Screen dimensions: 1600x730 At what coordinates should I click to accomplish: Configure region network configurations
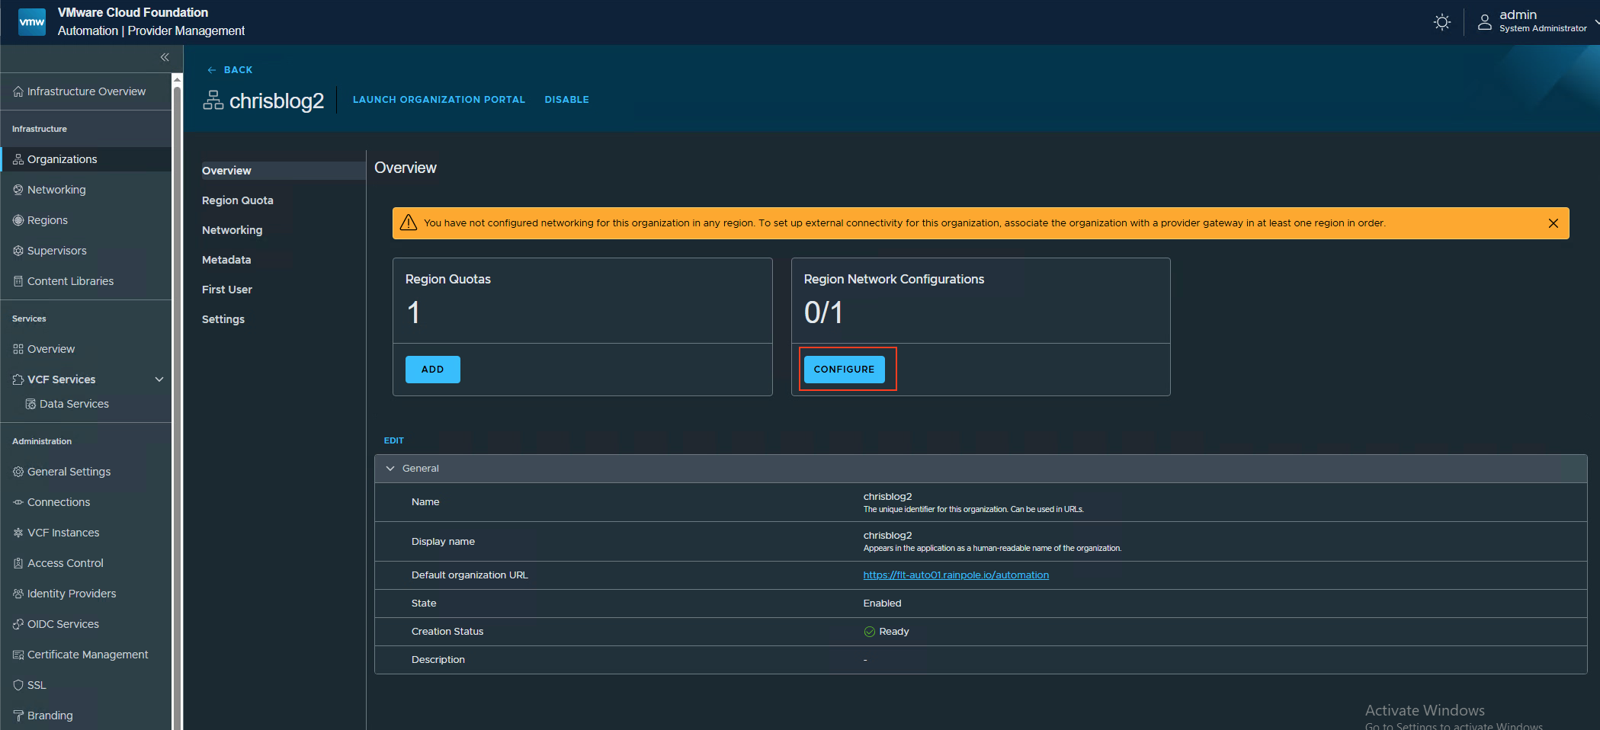pos(845,370)
